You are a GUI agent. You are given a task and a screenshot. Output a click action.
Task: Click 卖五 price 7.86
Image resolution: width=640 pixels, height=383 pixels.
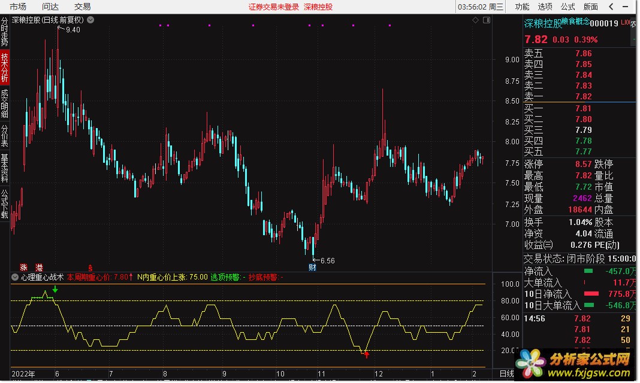click(583, 53)
